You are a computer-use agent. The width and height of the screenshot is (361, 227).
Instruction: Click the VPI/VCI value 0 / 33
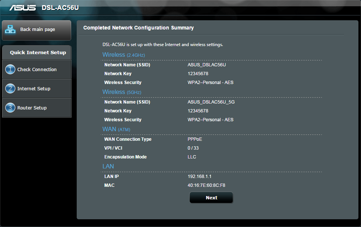193,148
